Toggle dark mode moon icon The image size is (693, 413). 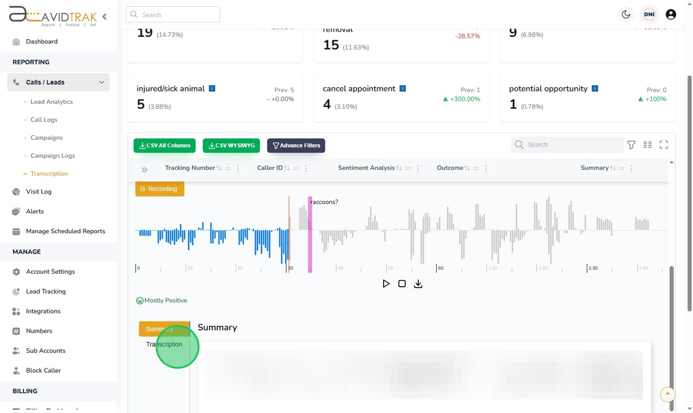[x=626, y=15]
